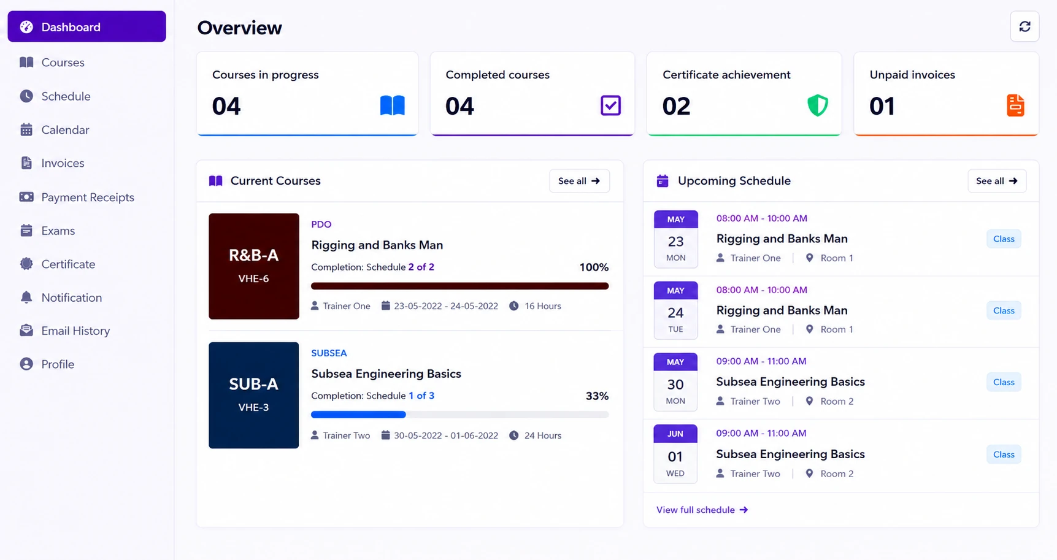
Task: Click the Rigging and Banks Man course title
Action: click(x=377, y=245)
